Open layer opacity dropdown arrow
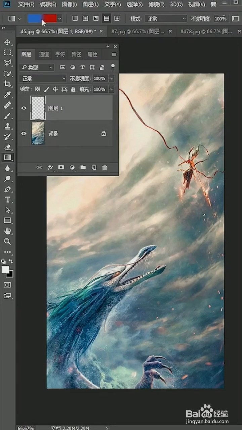 (112, 78)
